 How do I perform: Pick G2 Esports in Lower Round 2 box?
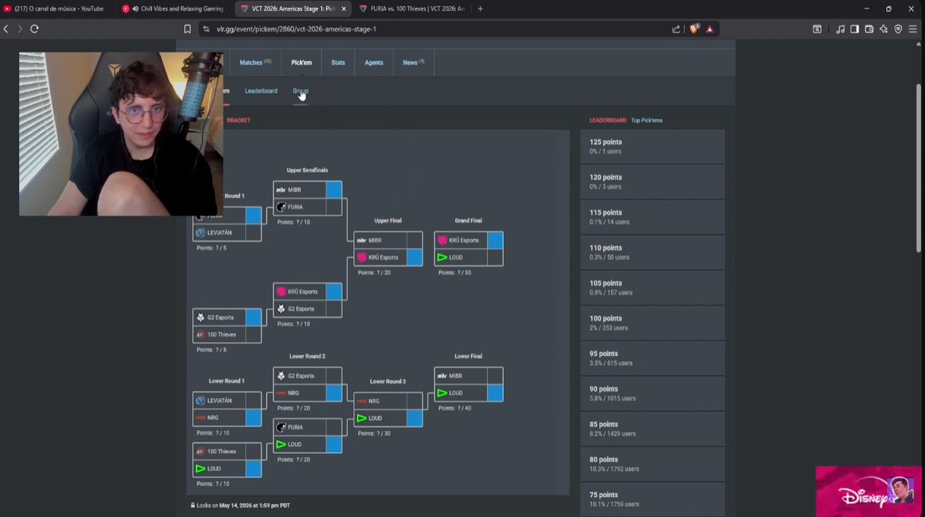(x=307, y=376)
